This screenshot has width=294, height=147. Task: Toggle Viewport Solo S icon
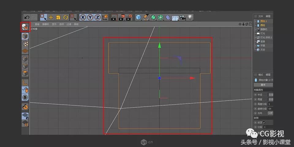tap(25, 97)
